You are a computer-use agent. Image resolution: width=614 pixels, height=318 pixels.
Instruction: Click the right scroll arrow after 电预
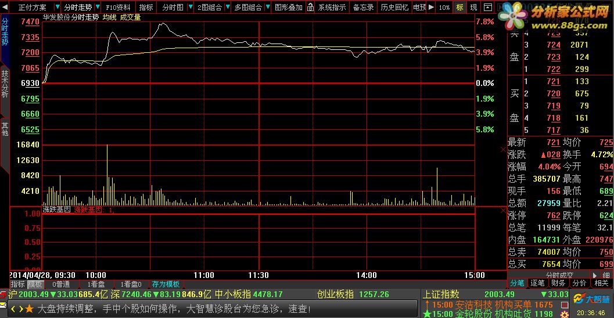tap(431, 7)
